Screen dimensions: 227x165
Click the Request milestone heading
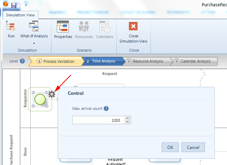click(110, 74)
